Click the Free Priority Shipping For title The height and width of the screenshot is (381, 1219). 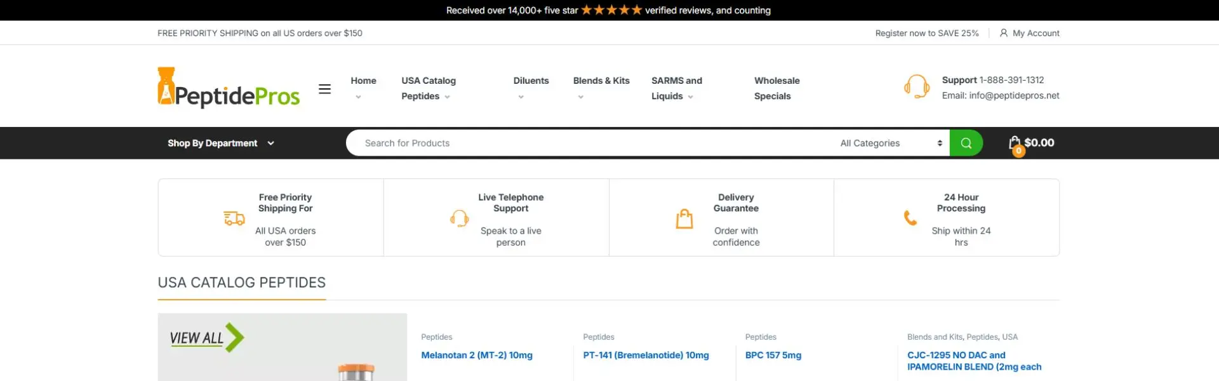(x=285, y=203)
